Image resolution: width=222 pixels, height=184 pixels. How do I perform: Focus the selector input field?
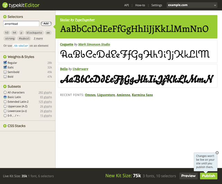point(21,24)
